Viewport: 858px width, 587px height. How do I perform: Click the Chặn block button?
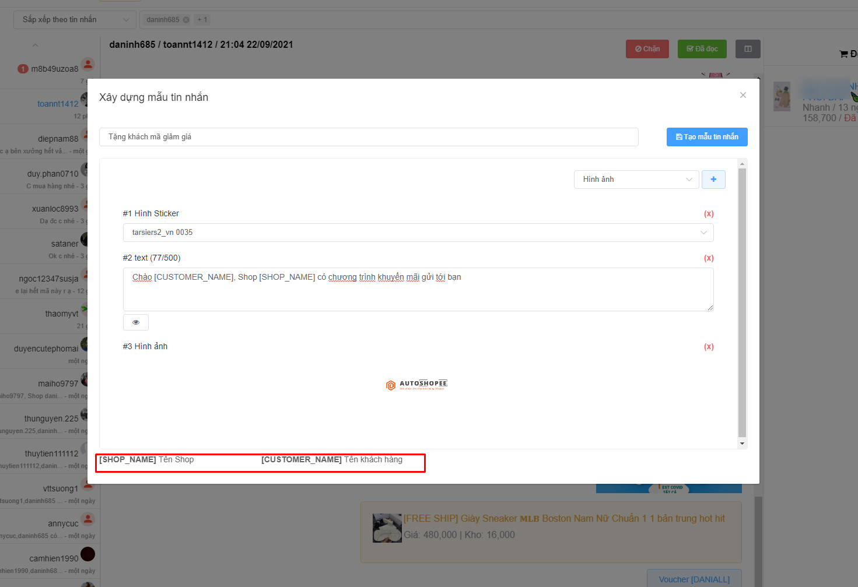point(647,49)
